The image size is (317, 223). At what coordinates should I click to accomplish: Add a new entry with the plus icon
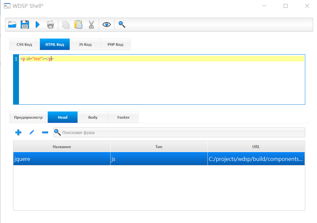tap(18, 132)
